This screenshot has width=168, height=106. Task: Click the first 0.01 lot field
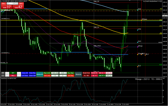[7, 74]
